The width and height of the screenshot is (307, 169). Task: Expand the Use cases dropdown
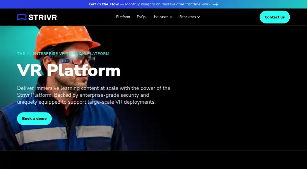point(162,17)
